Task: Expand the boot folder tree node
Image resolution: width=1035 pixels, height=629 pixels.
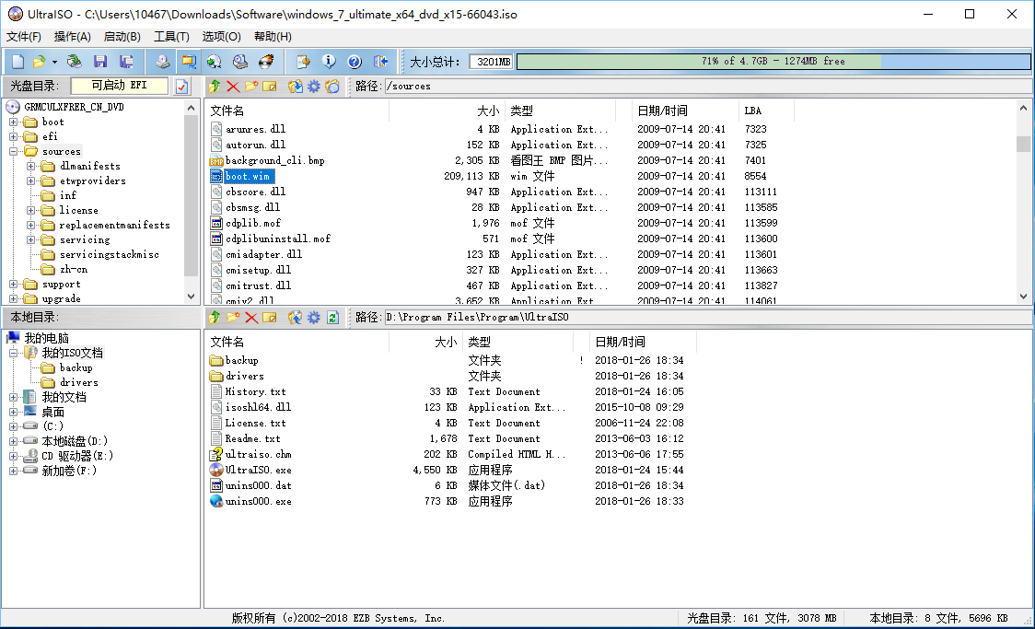Action: (x=13, y=122)
